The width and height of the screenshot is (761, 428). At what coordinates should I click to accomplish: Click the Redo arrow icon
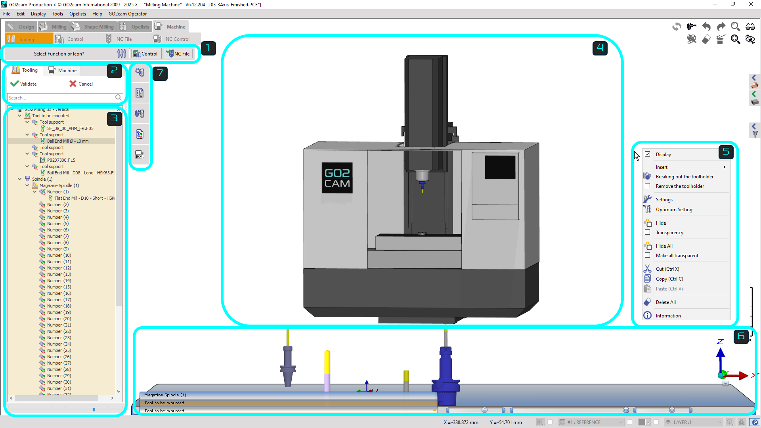pyautogui.click(x=720, y=26)
